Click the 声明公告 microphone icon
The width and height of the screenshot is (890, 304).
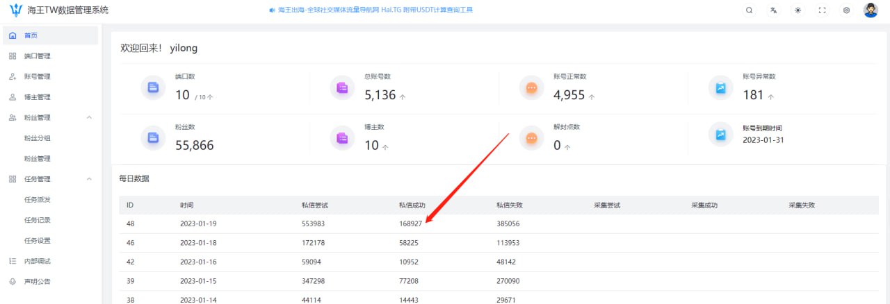pyautogui.click(x=13, y=282)
